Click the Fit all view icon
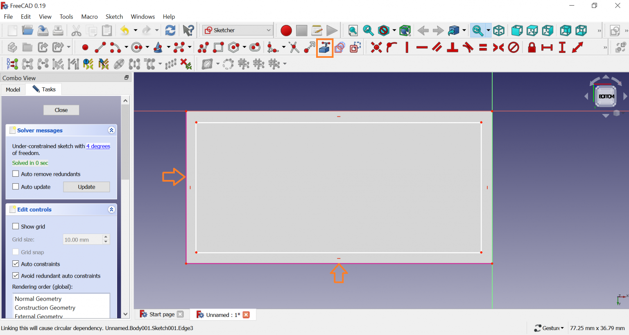The image size is (629, 335). click(x=353, y=31)
